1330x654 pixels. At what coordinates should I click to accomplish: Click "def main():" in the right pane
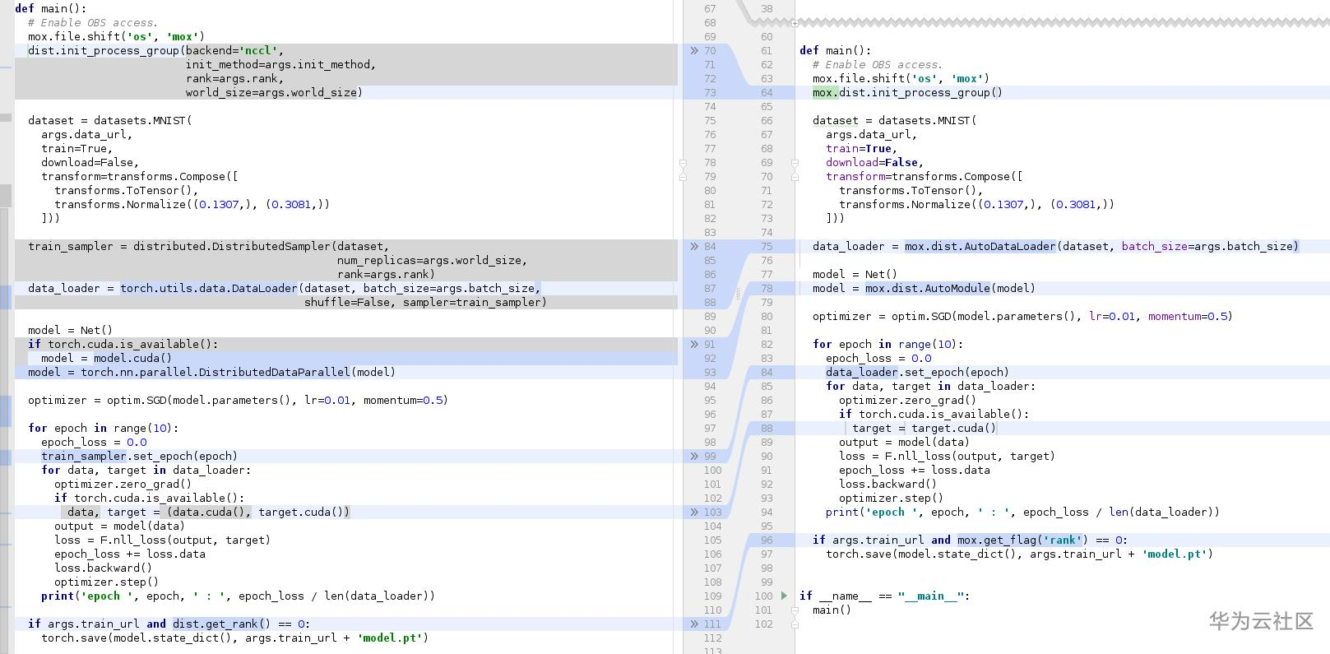pyautogui.click(x=835, y=51)
